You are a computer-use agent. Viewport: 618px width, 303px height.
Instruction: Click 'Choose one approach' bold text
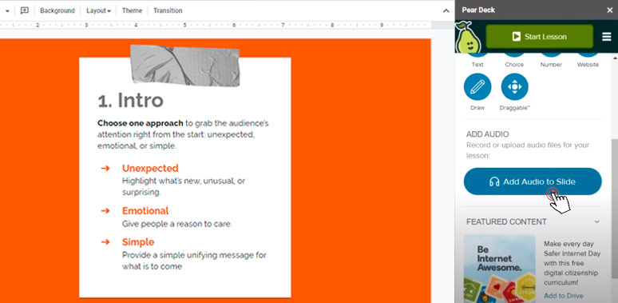coord(141,123)
